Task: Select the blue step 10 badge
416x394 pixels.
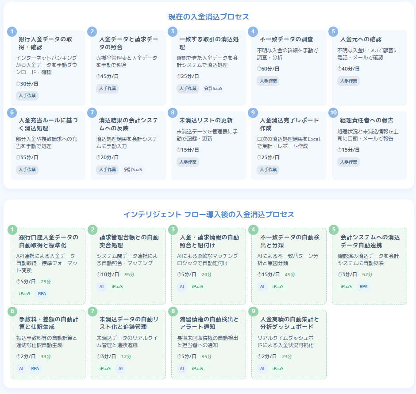Action: point(333,113)
